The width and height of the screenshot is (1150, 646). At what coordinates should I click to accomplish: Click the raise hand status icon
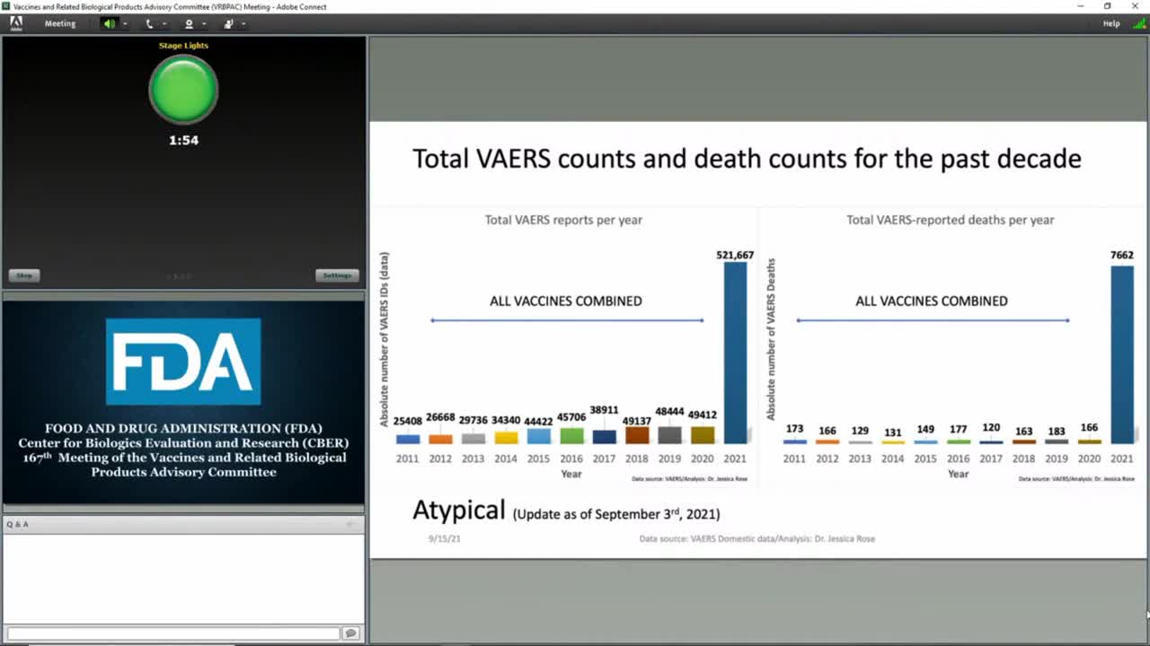(x=228, y=24)
